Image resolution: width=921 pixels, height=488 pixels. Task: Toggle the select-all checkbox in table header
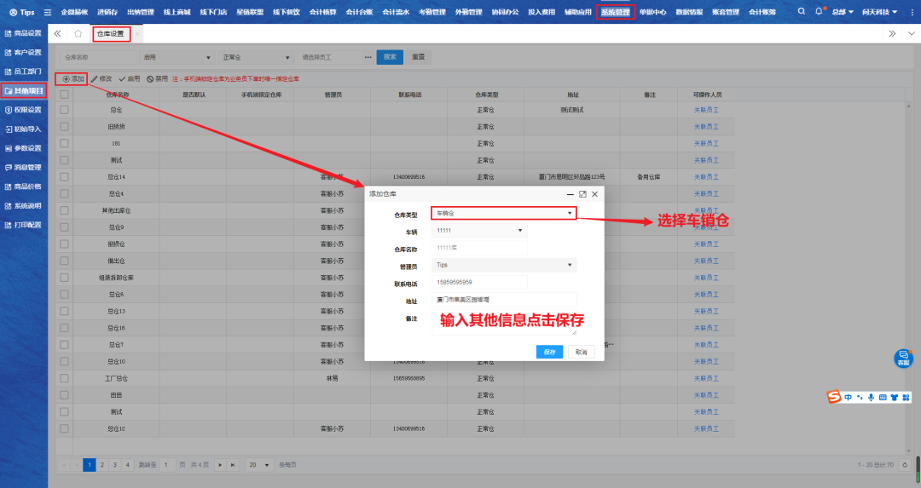click(x=64, y=95)
